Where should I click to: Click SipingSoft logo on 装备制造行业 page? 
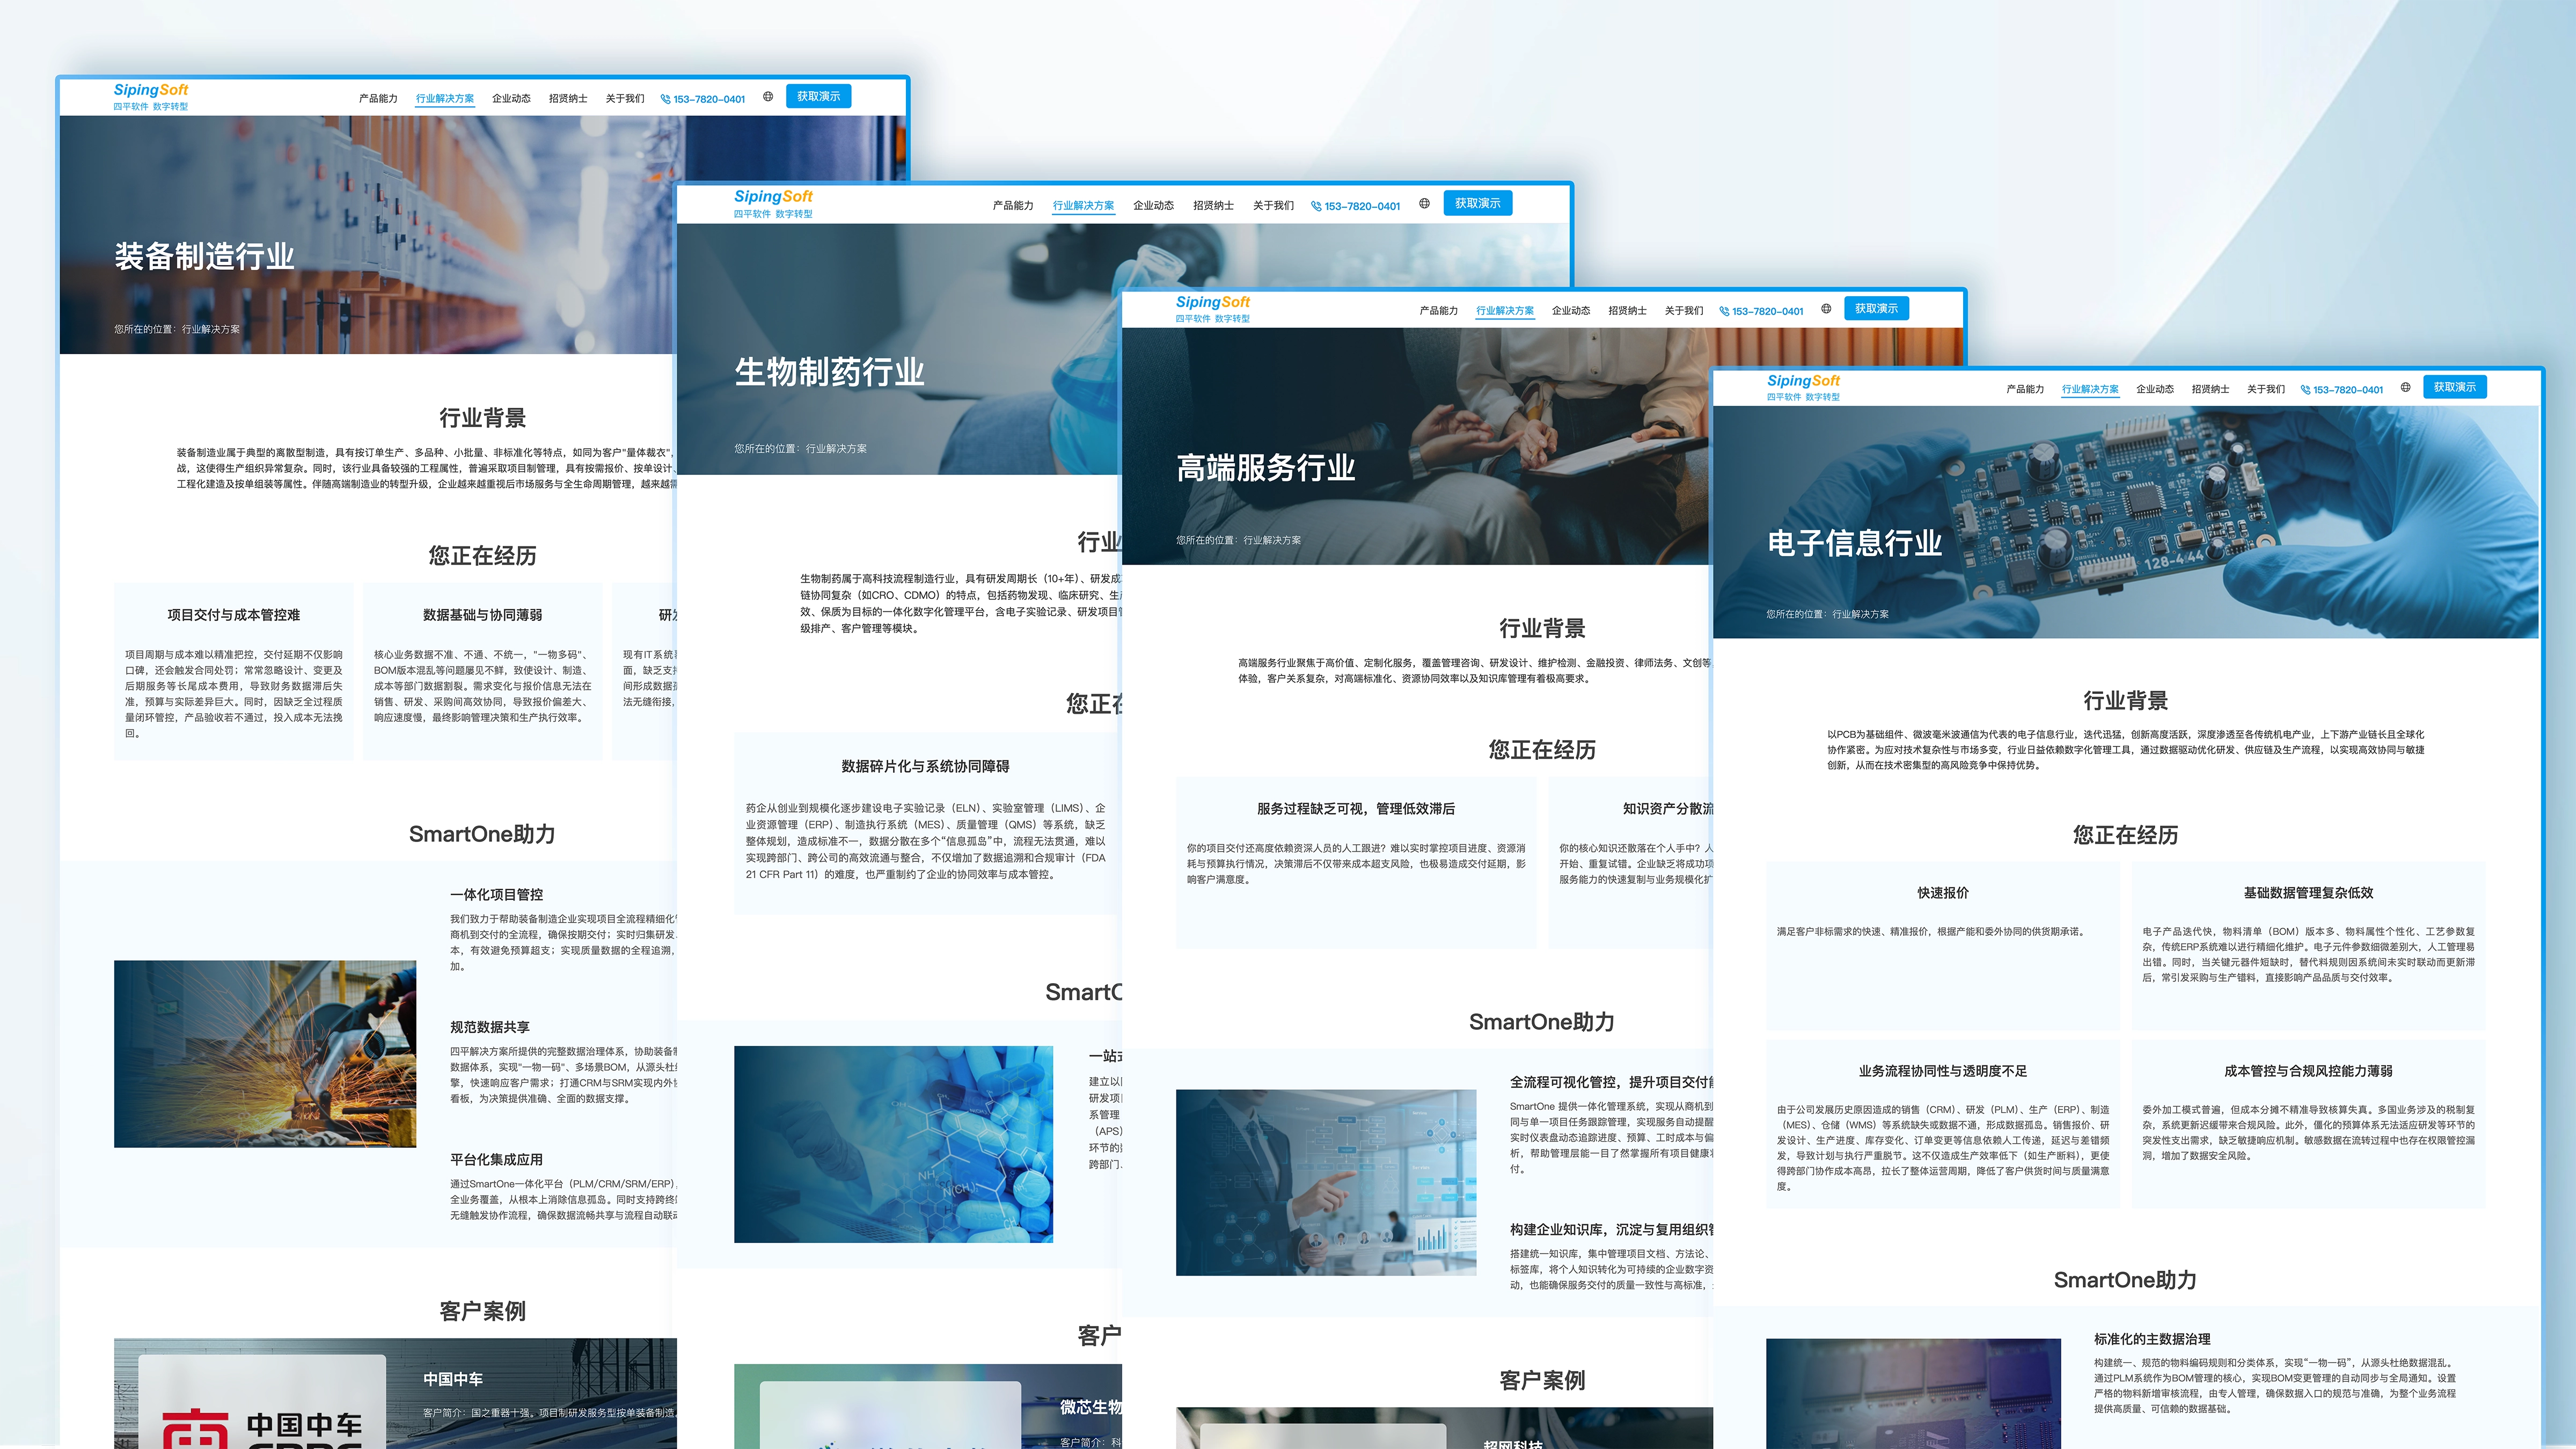pyautogui.click(x=151, y=96)
